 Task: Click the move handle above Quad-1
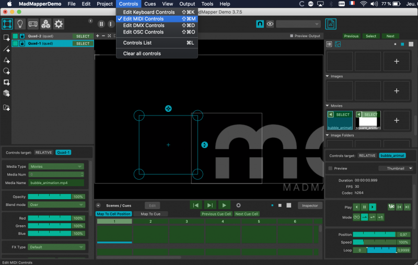(x=168, y=109)
